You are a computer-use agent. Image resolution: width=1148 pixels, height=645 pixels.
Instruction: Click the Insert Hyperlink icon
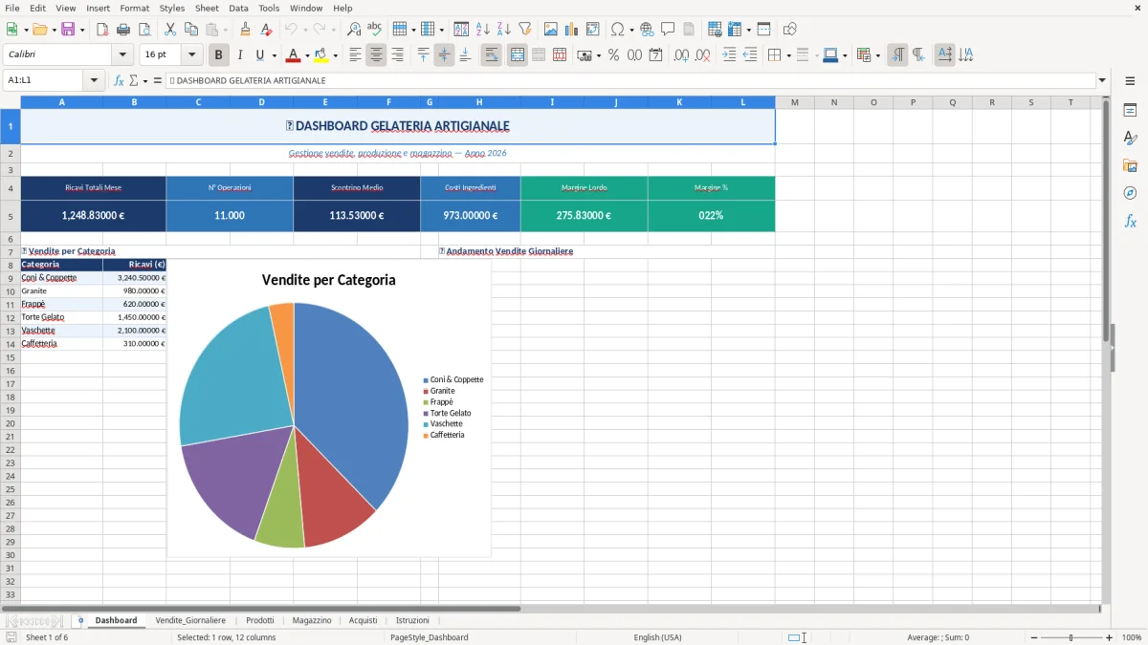click(647, 30)
